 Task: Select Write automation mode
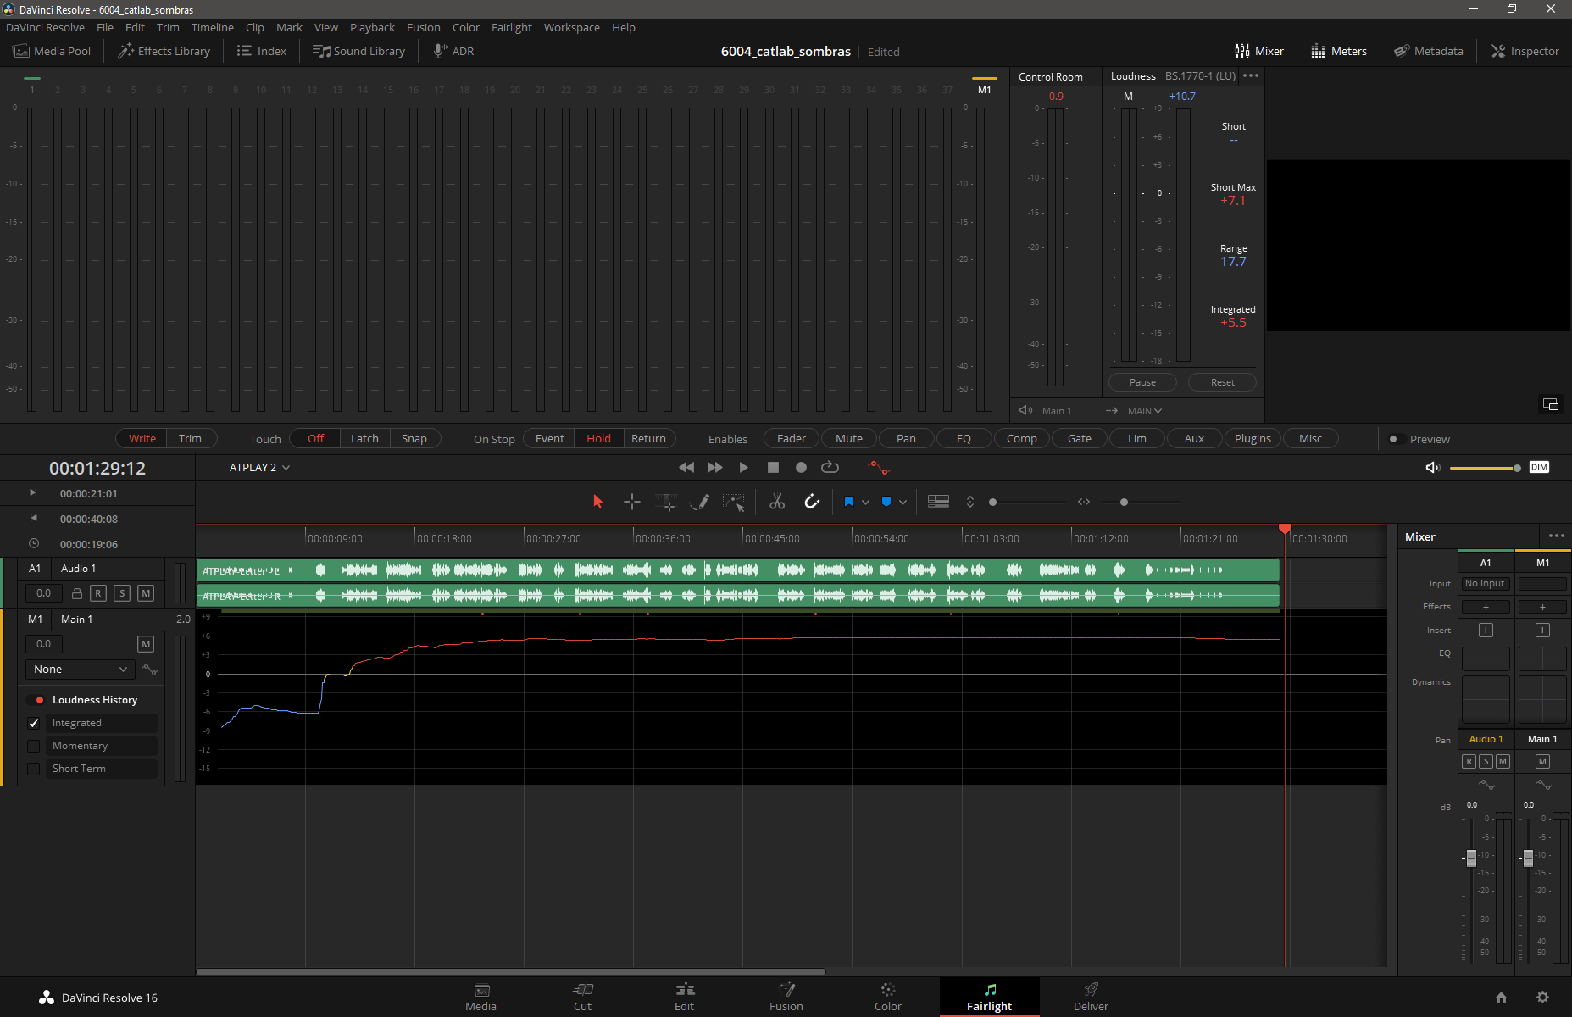[142, 438]
